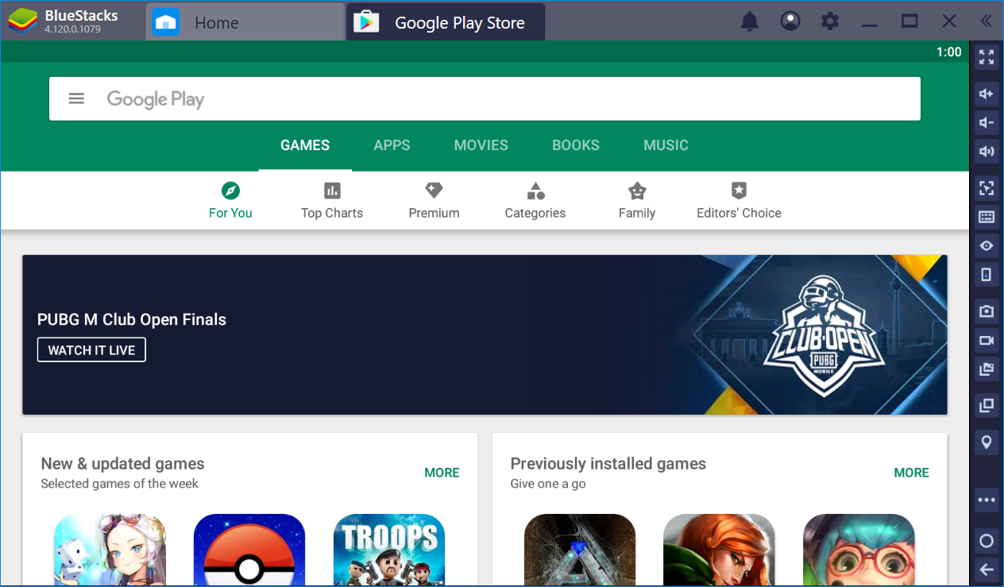
Task: Open the Top Charts section
Action: pos(332,201)
